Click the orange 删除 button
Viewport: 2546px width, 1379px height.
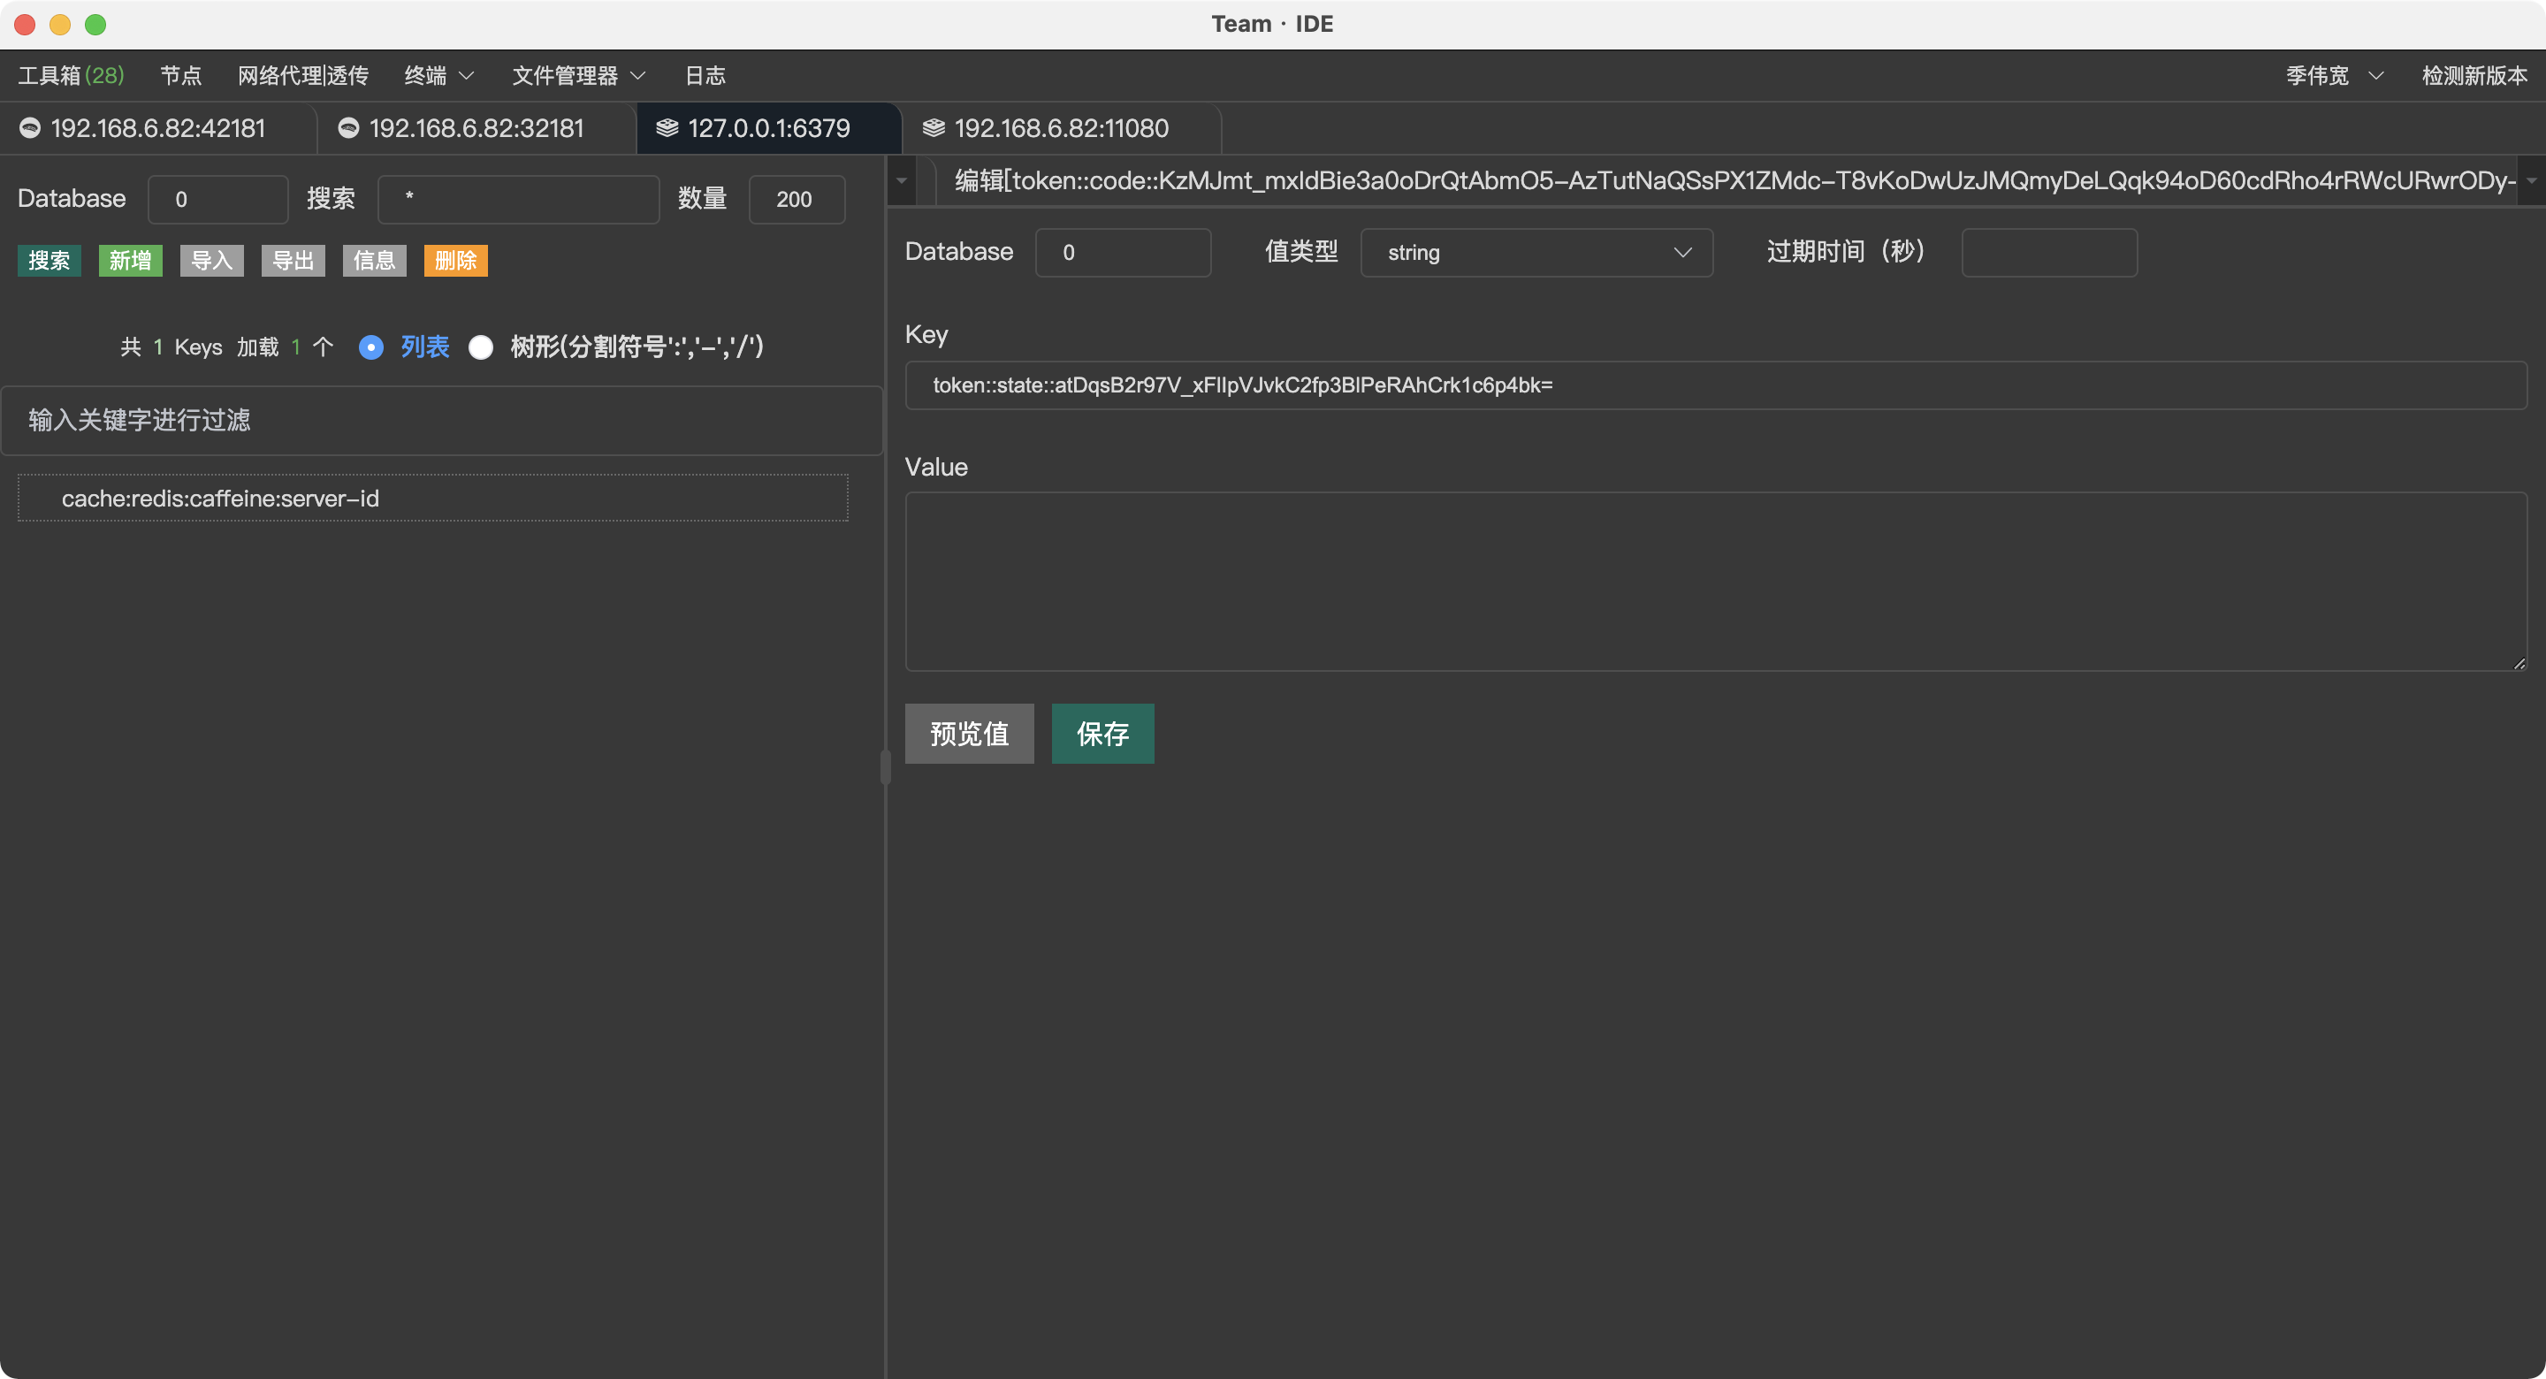coord(455,261)
